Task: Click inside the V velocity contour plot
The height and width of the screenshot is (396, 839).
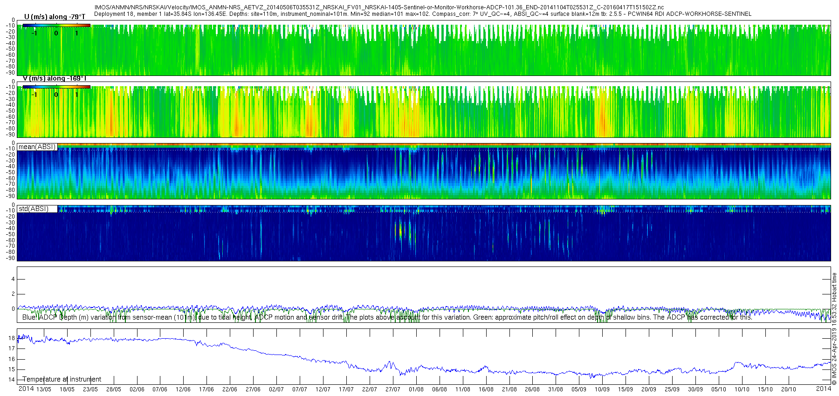Action: pyautogui.click(x=424, y=109)
